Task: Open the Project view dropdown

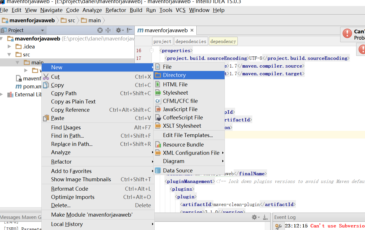Action: (43, 30)
